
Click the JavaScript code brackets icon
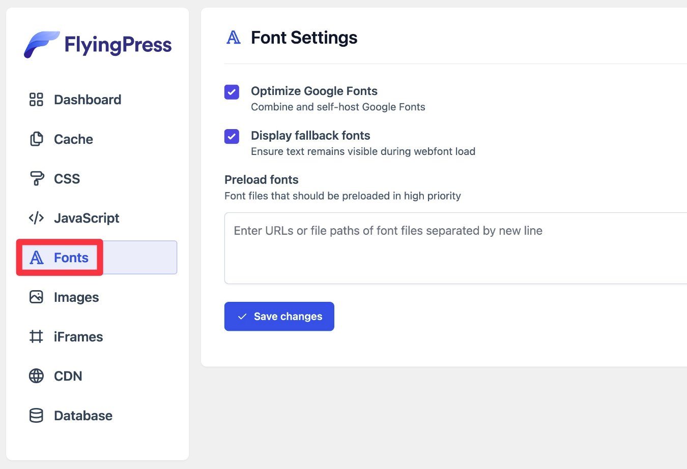tap(36, 218)
